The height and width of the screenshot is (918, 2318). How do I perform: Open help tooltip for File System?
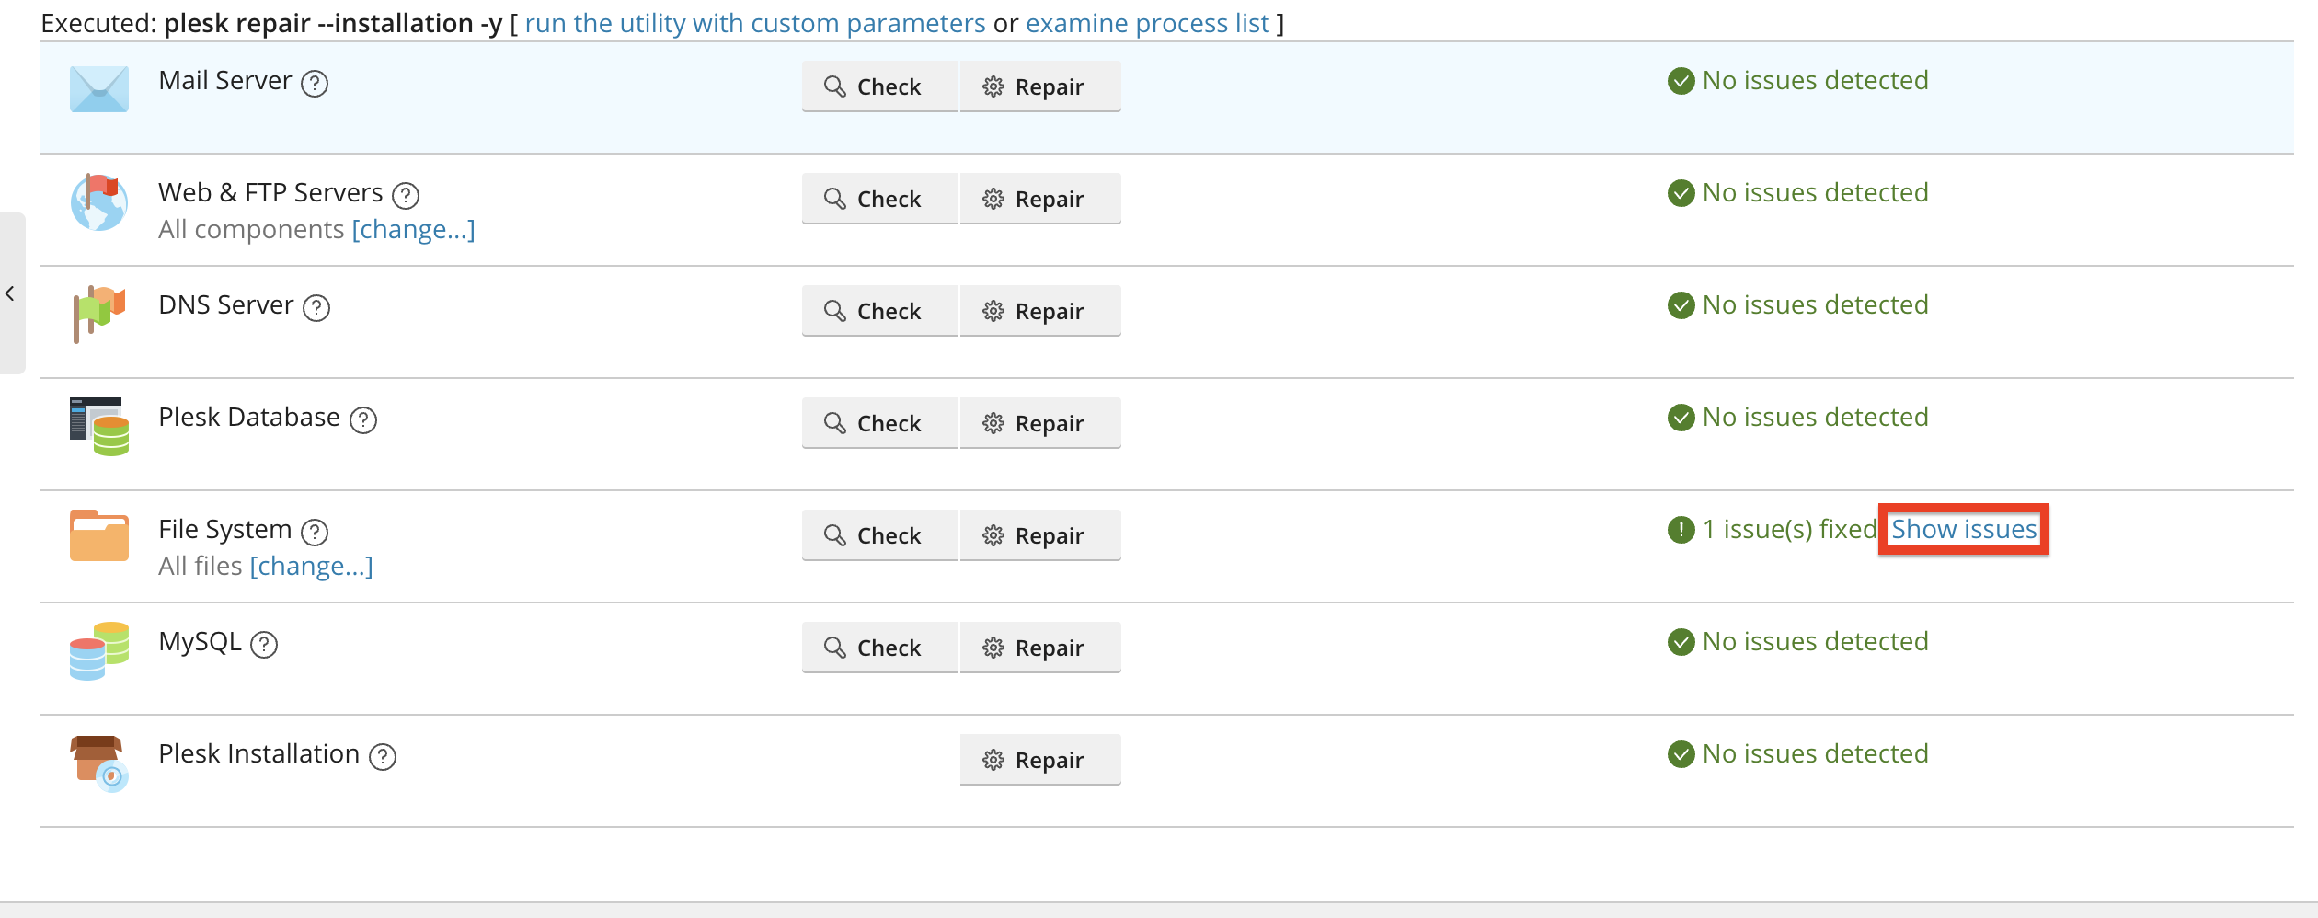click(315, 533)
